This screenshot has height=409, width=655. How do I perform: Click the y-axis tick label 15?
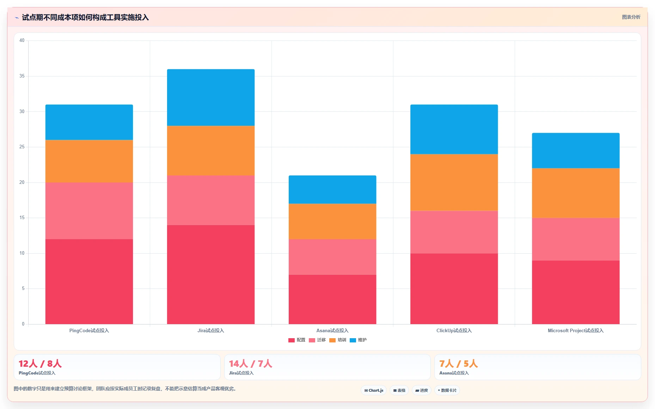click(22, 218)
